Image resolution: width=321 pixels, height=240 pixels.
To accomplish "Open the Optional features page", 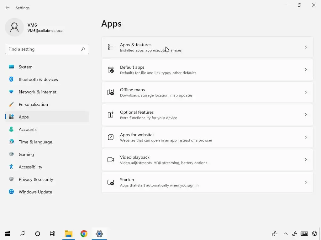I will pos(207,115).
